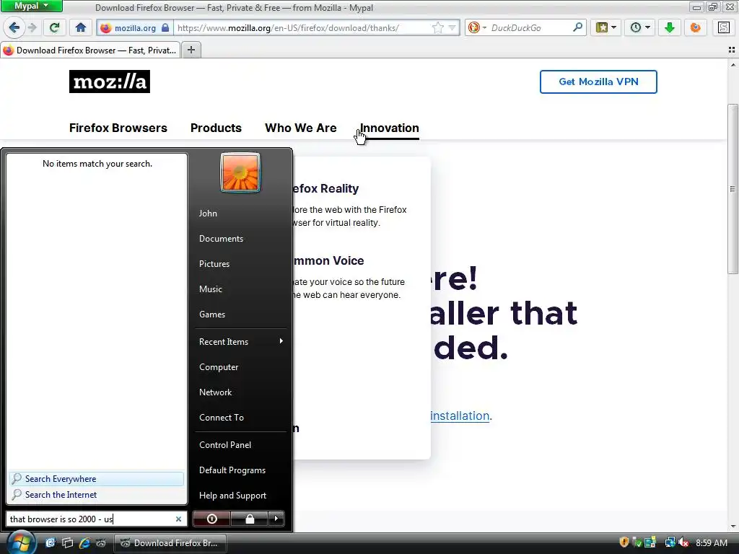
Task: Go back with the Back arrow button
Action: click(14, 27)
